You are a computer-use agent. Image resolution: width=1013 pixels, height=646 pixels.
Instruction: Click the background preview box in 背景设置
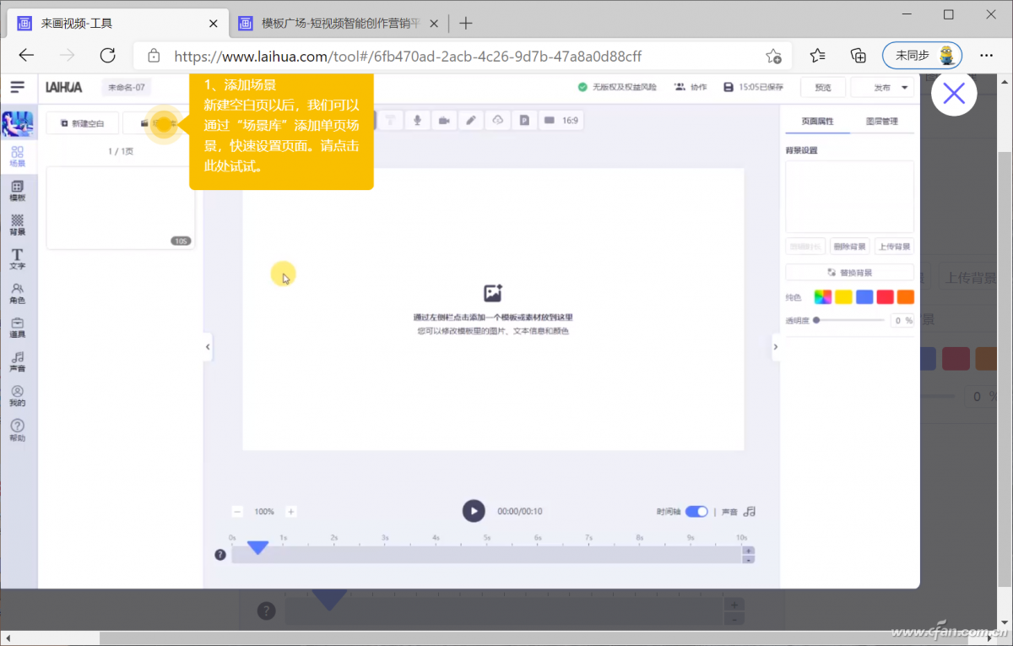[849, 197]
